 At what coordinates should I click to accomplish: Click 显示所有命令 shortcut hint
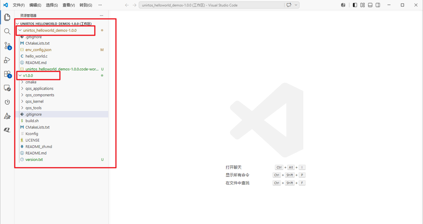[x=238, y=175]
